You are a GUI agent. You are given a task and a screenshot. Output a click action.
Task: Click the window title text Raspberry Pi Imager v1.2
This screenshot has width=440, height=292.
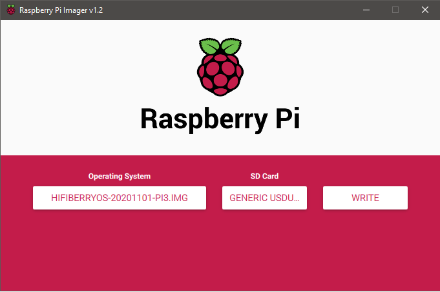61,10
